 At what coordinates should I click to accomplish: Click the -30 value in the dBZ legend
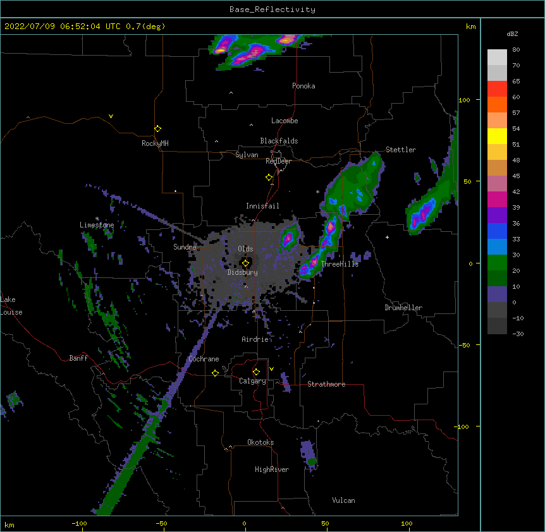click(518, 334)
